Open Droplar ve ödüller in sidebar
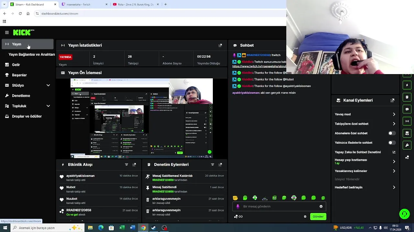Viewport: 414px width, 232px height. click(x=27, y=116)
